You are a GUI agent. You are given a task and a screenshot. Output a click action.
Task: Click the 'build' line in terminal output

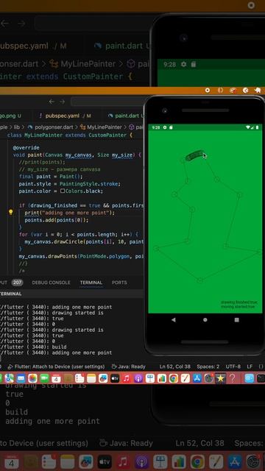pos(59,347)
